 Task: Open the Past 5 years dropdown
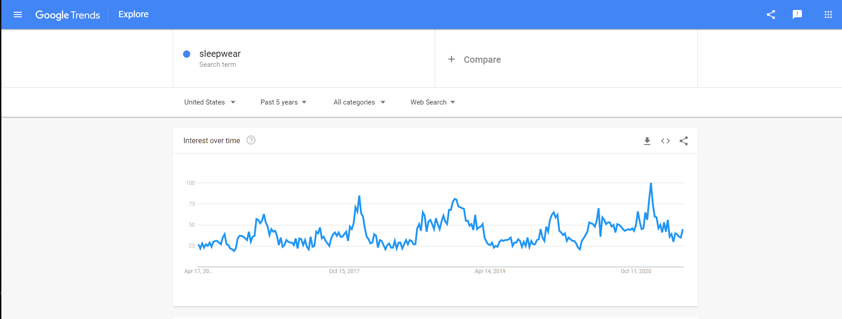coord(283,102)
